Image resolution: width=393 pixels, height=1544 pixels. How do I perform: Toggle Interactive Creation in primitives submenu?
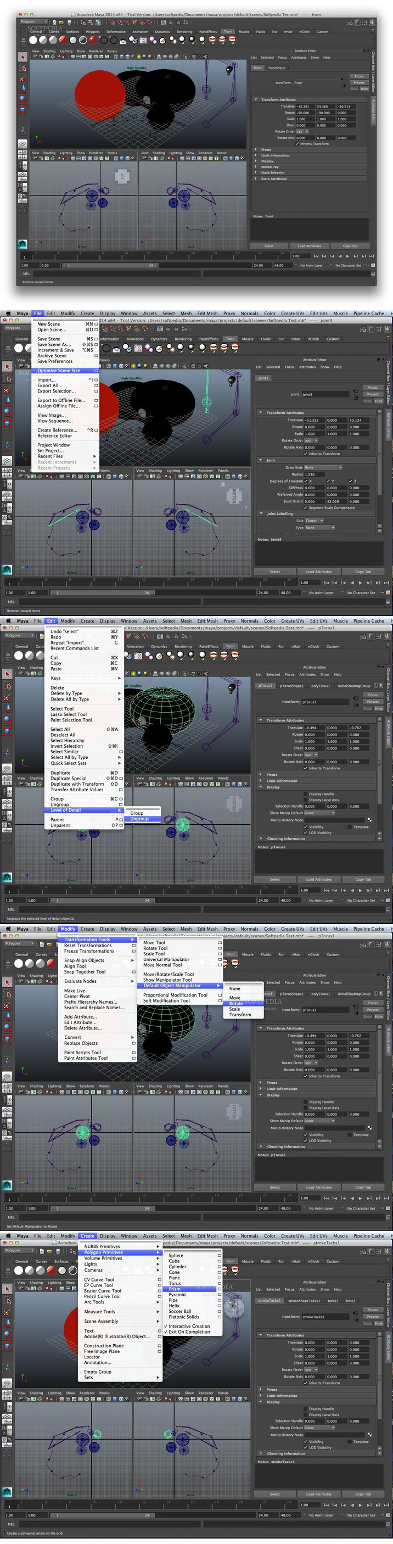point(189,1326)
